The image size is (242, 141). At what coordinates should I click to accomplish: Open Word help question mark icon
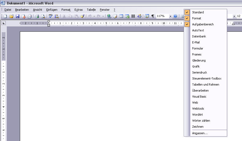(175, 16)
